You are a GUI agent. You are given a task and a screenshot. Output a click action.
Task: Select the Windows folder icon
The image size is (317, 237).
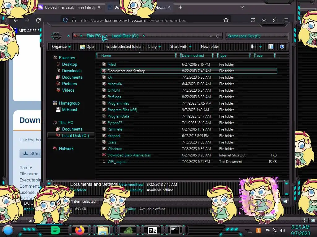tap(104, 148)
